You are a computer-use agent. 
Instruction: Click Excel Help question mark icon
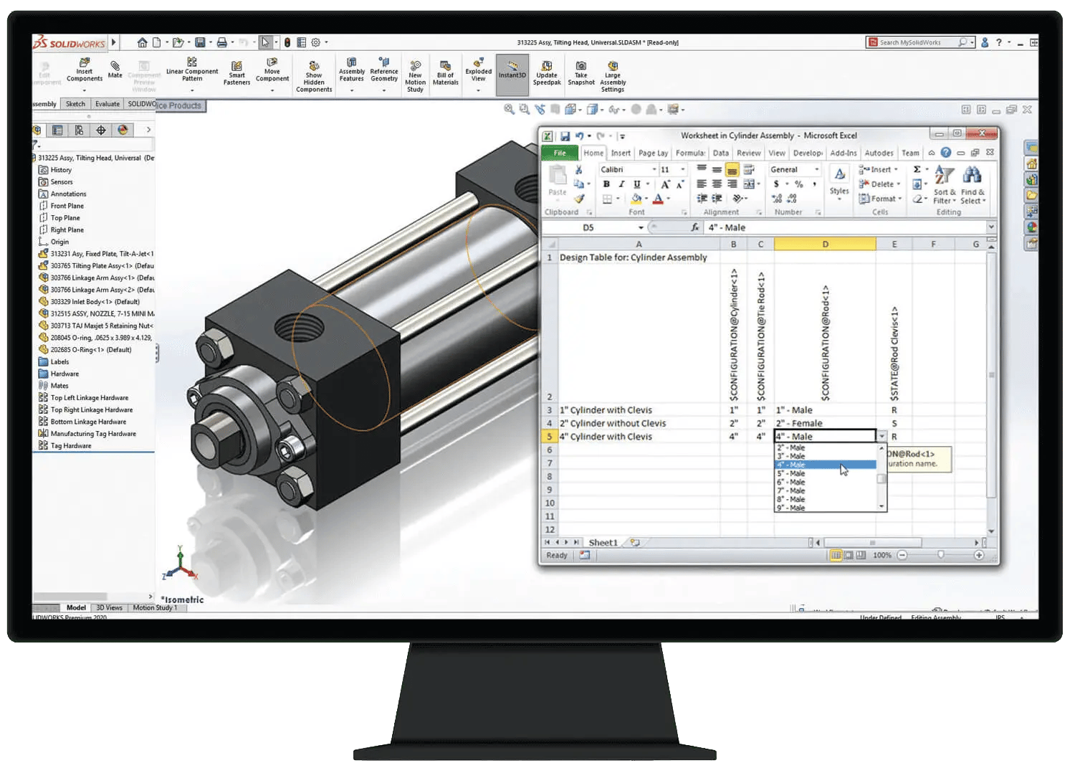pyautogui.click(x=946, y=153)
